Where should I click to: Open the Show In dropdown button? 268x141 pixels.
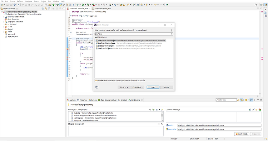point(124,87)
